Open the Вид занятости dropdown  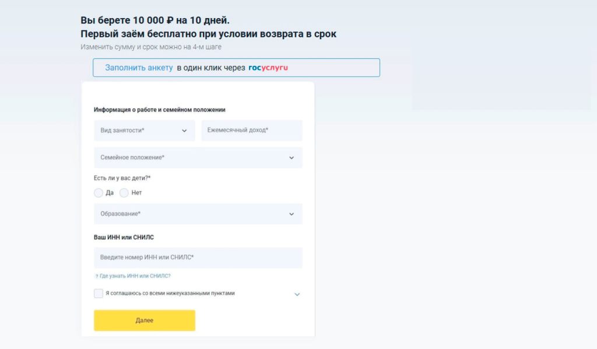tap(145, 130)
